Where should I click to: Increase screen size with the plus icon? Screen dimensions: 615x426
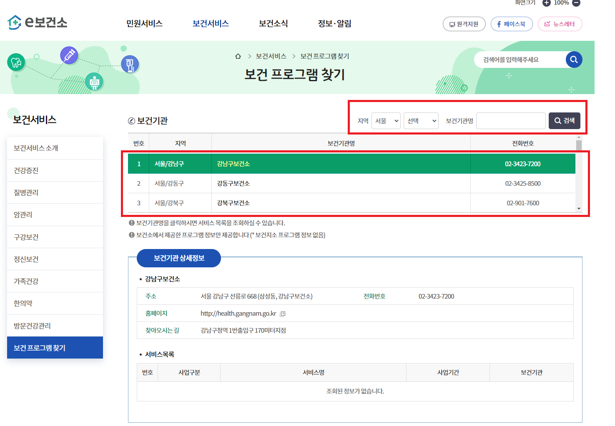(546, 3)
